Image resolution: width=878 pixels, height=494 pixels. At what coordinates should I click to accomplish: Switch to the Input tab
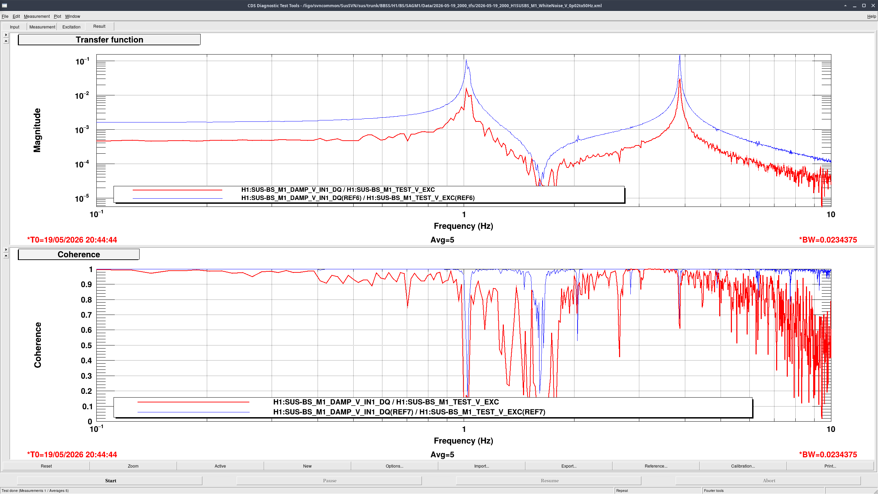coord(14,27)
